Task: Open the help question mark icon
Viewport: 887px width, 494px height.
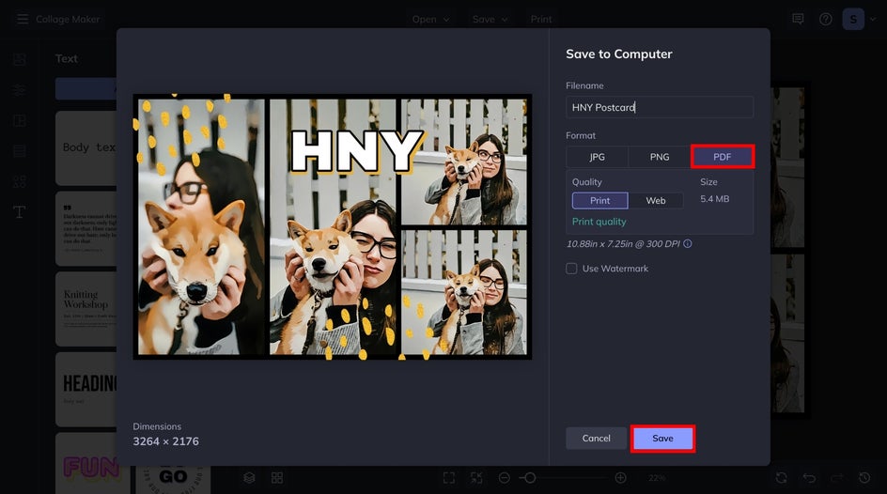Action: (x=825, y=19)
